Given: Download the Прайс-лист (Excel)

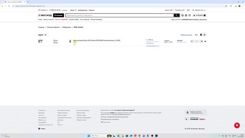Looking at the screenshot, I should point(196,112).
